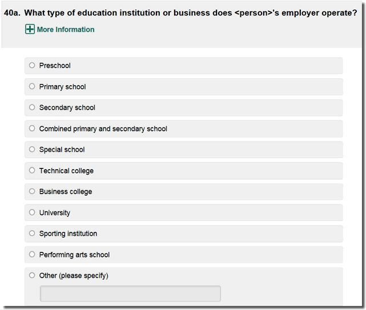Click the Preschool option label text
366x310 pixels.
pyautogui.click(x=55, y=66)
